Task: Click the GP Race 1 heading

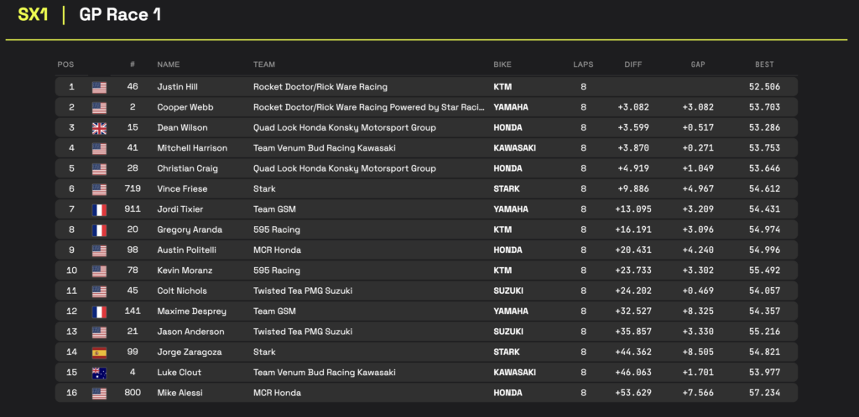Action: coord(120,15)
